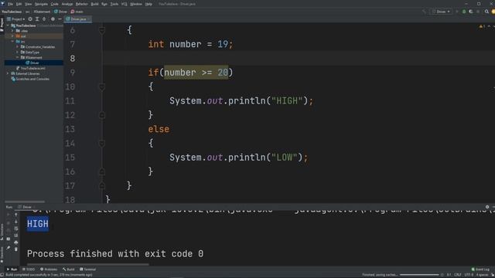Expand the out folder
The width and height of the screenshot is (495, 278).
pos(12,36)
